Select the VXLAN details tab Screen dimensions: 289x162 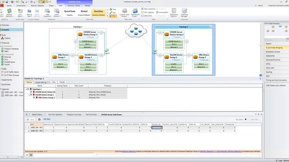(x=62, y=82)
